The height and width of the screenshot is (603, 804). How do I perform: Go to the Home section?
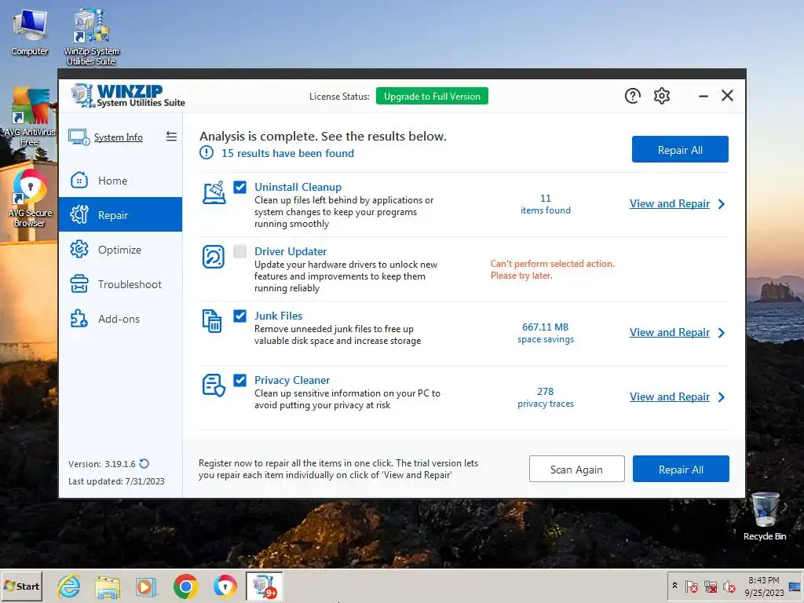(x=120, y=181)
